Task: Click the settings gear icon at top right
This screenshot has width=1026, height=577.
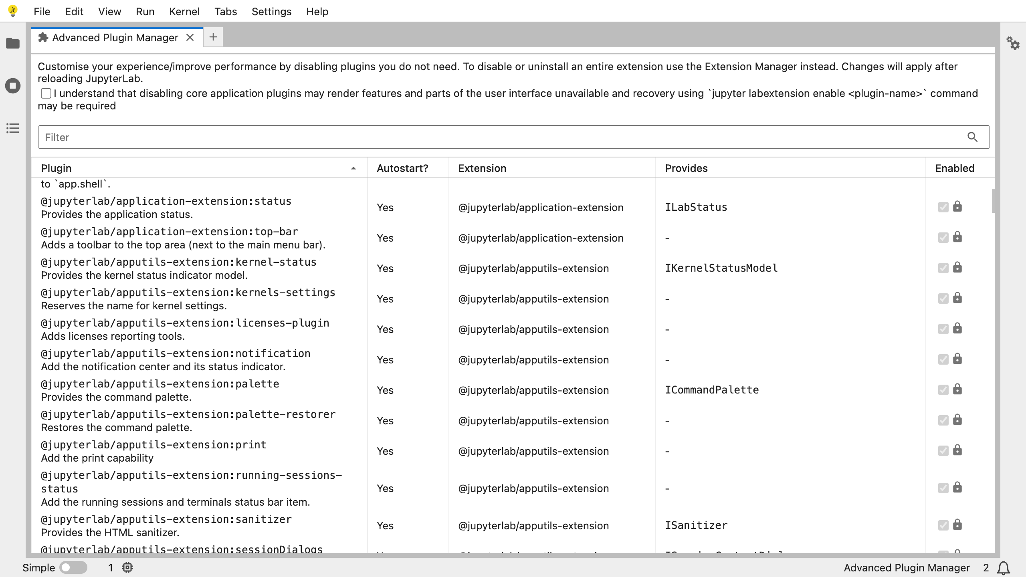Action: pos(1013,44)
